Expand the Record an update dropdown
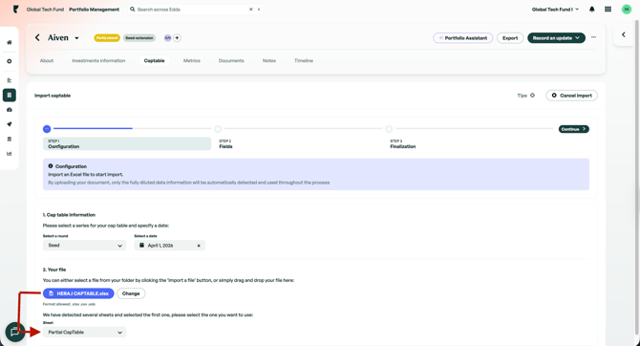The height and width of the screenshot is (346, 640). (x=578, y=38)
